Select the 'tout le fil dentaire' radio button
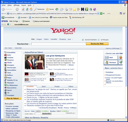 [x=83, y=40]
